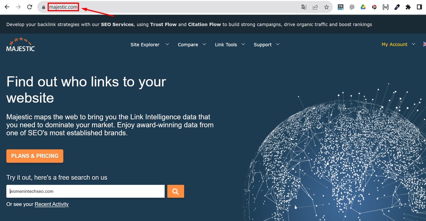This screenshot has height=221, width=426.
Task: Open the SQ extension icon
Action: click(352, 7)
